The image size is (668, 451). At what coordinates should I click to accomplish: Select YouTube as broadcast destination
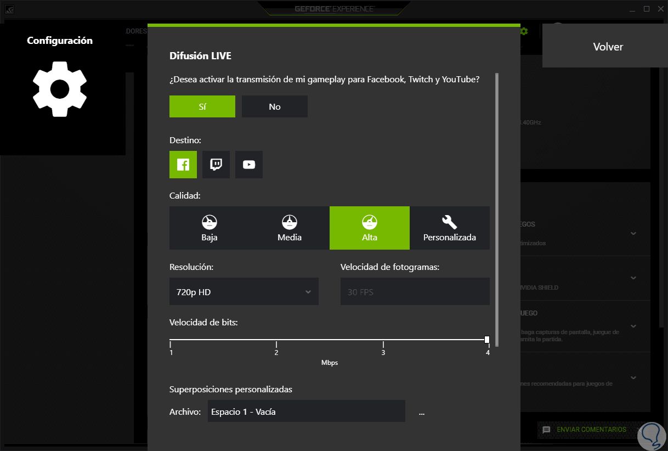[x=249, y=165]
